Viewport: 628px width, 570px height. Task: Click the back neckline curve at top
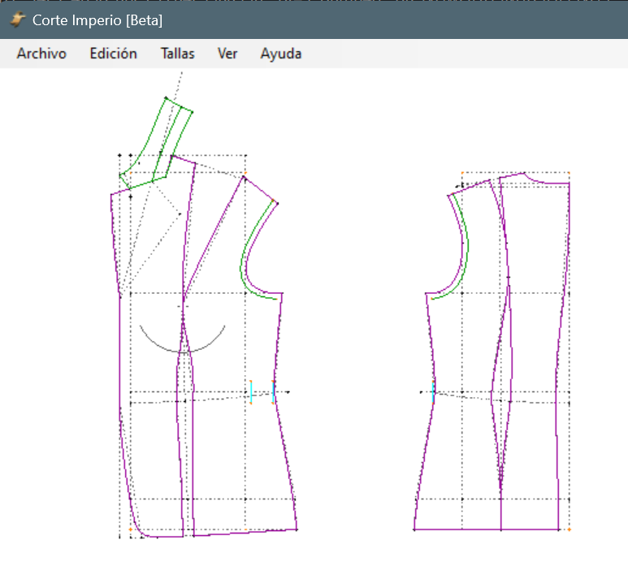[543, 181]
